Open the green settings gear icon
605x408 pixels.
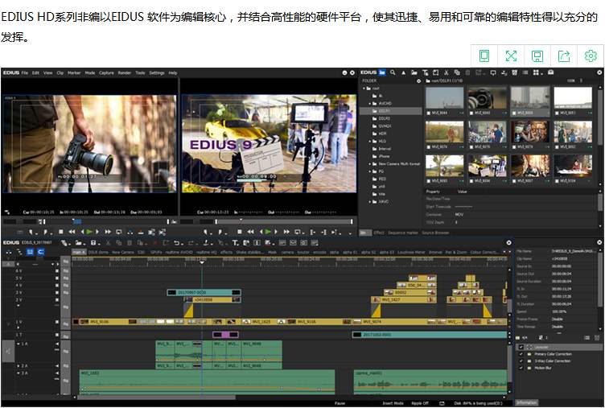click(591, 56)
